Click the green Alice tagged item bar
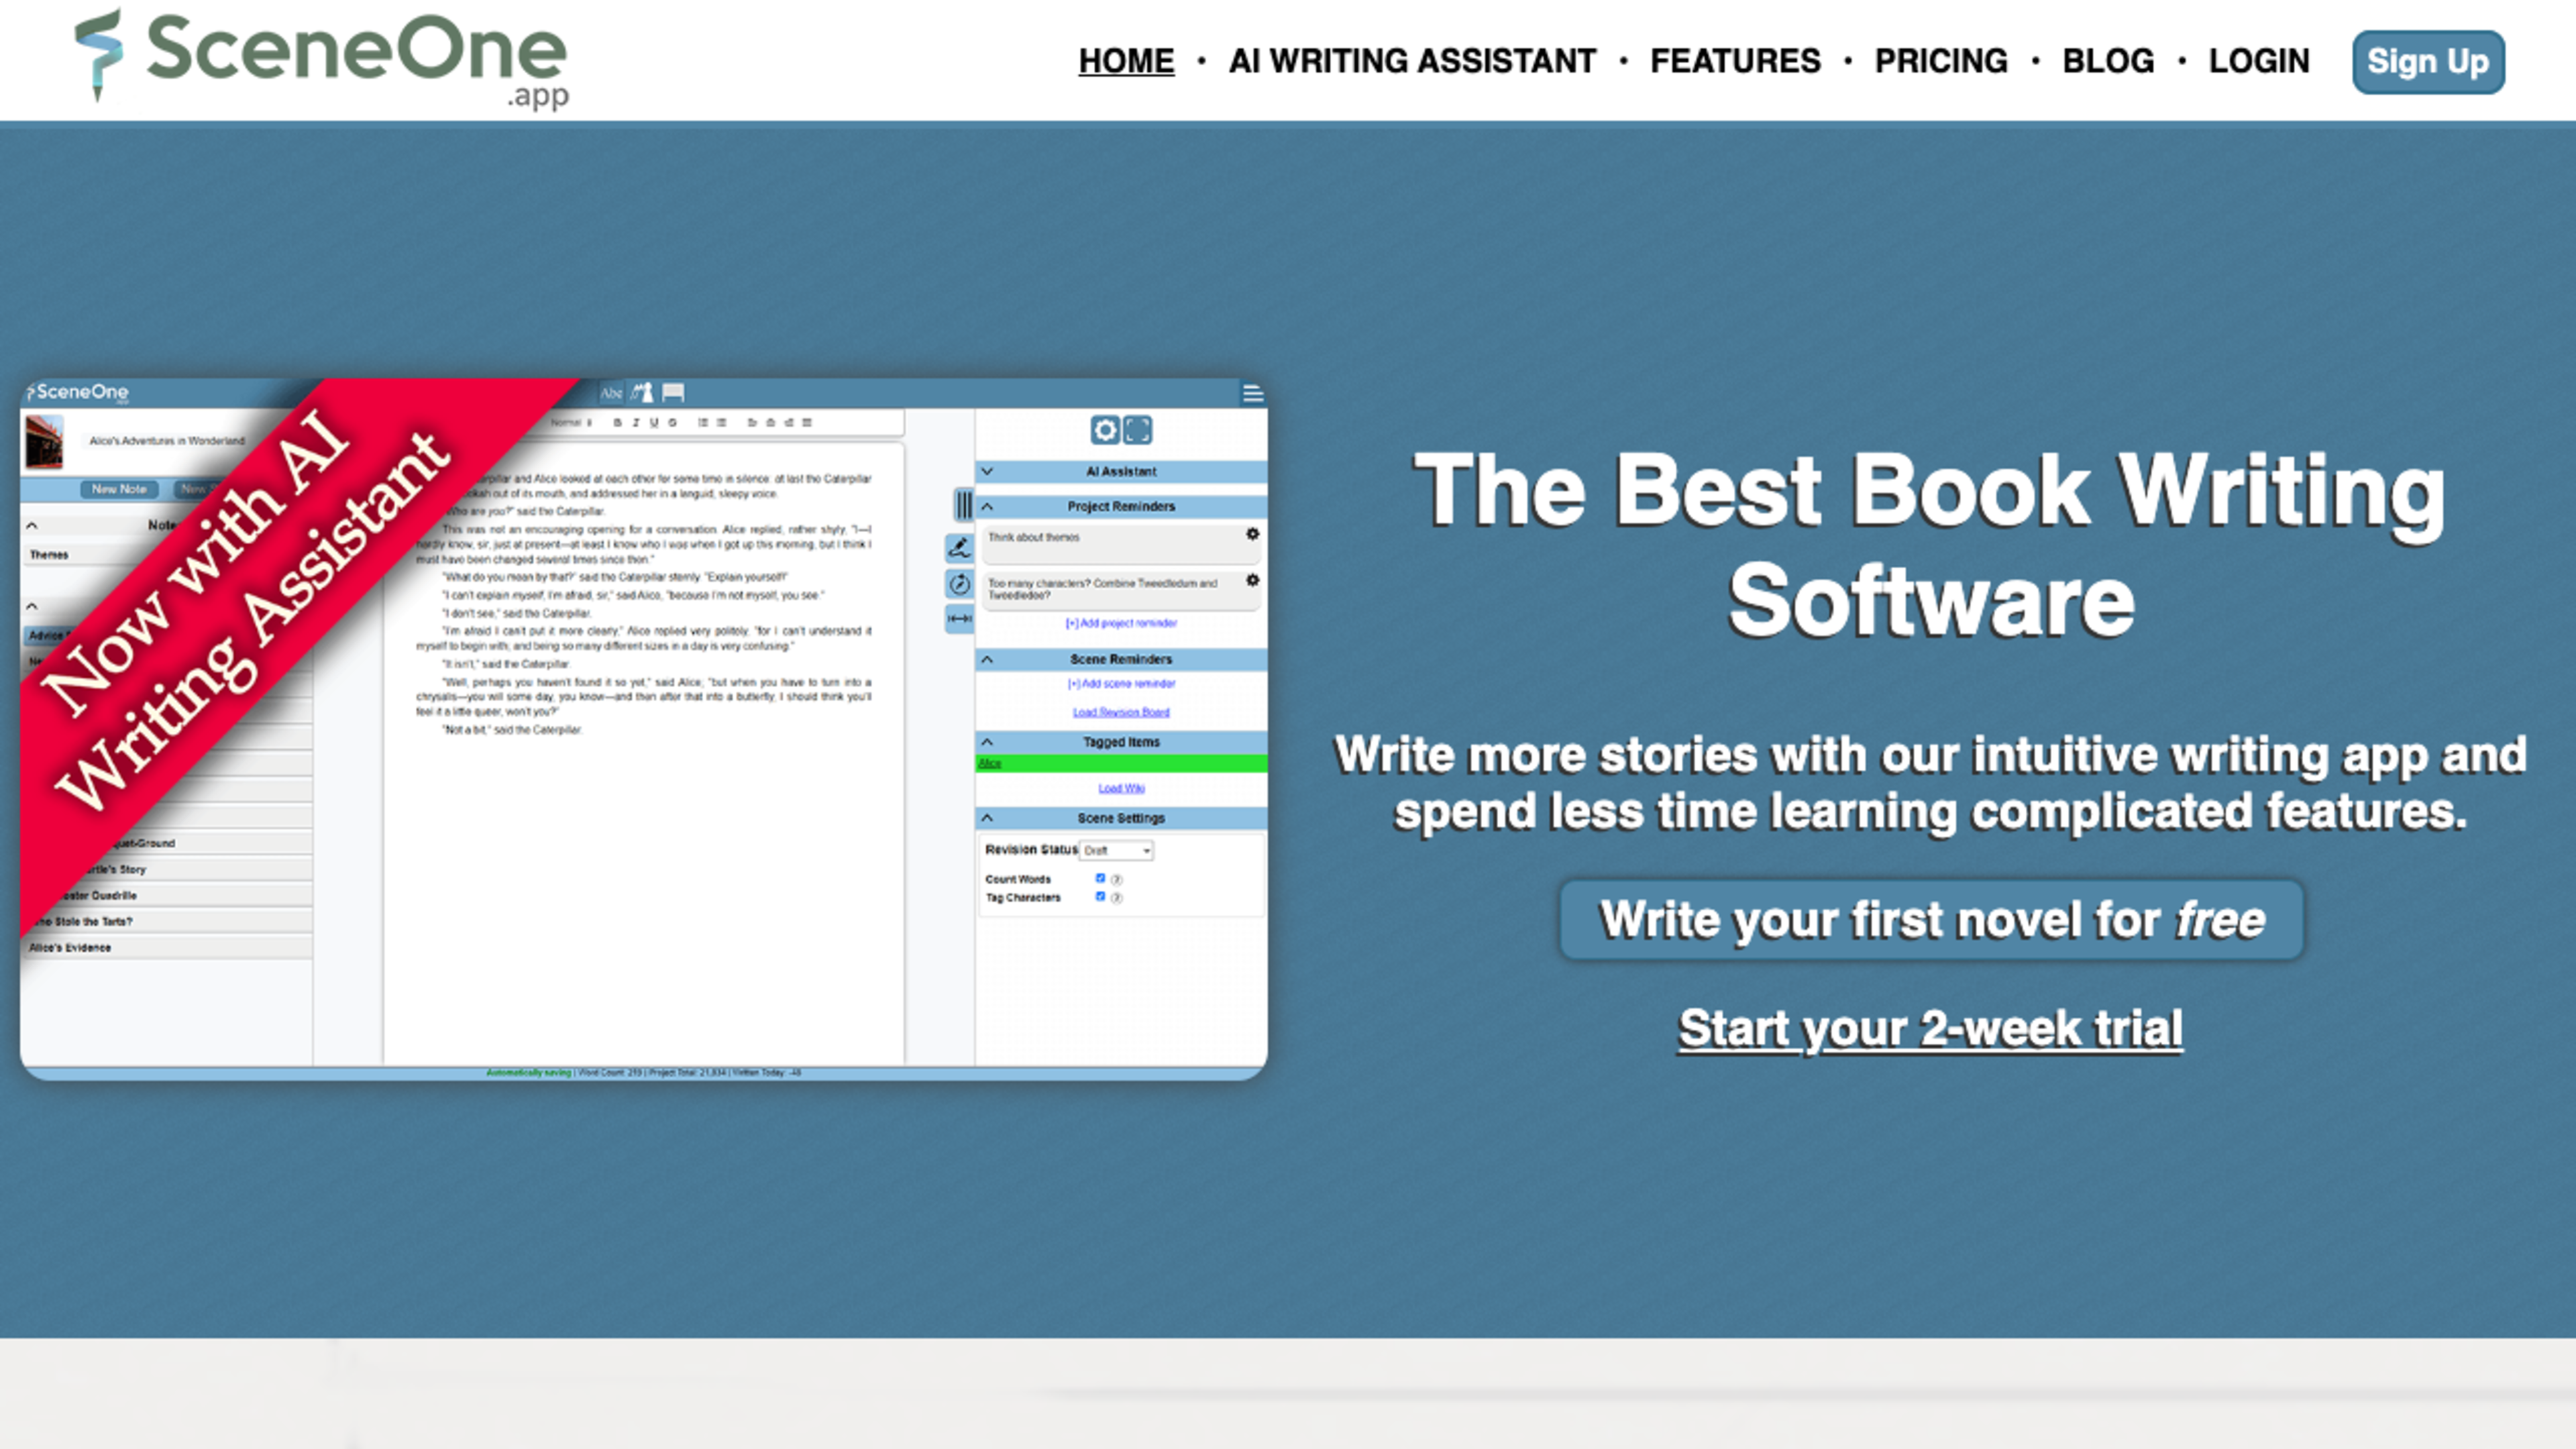This screenshot has width=2576, height=1449. point(1120,764)
